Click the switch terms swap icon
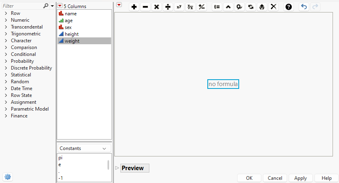Screen dimensions: 339x183 [250, 7]
